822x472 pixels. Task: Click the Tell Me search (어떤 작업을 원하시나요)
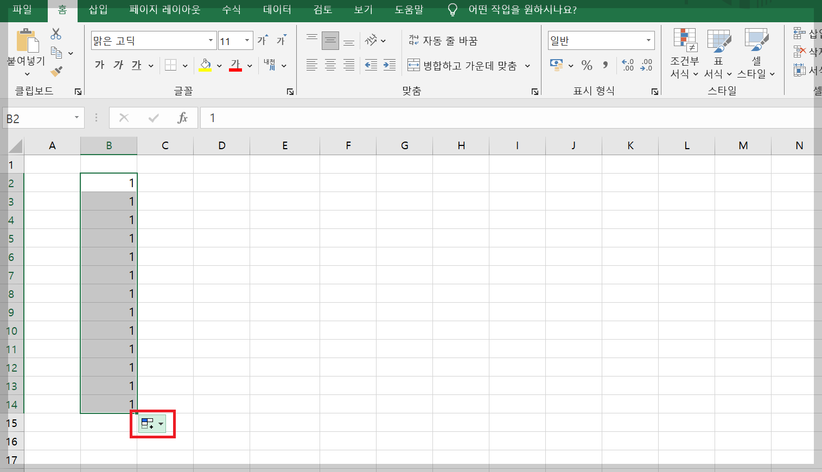click(515, 9)
